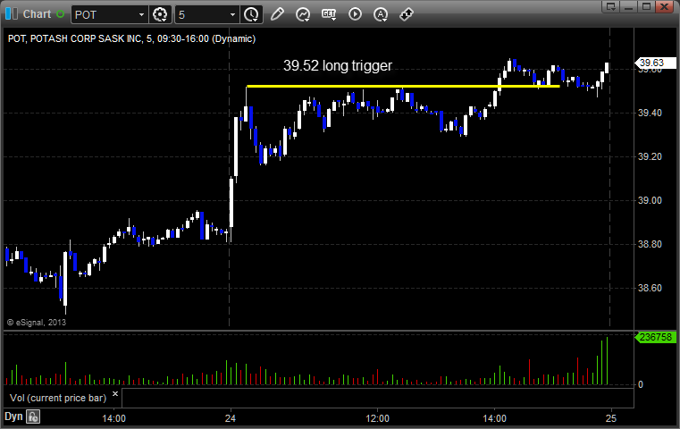The height and width of the screenshot is (429, 680).
Task: Click the 39.00 price axis label
Action: coord(650,200)
